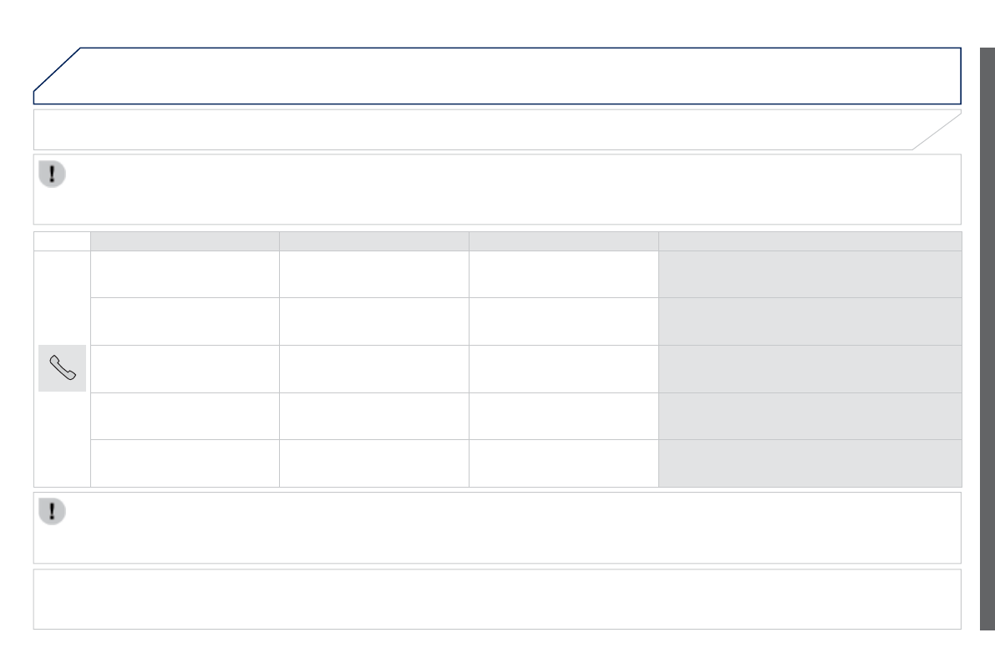This screenshot has width=995, height=663.
Task: Click the dark gray vertical bar on the right edge
Action: click(x=987, y=338)
